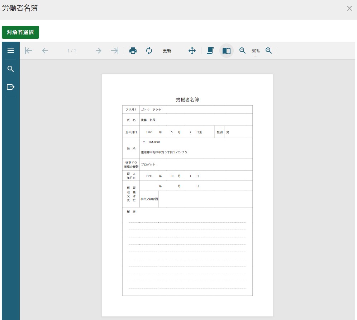Open the 60% zoom level dropdown
The height and width of the screenshot is (320, 357).
pos(256,52)
